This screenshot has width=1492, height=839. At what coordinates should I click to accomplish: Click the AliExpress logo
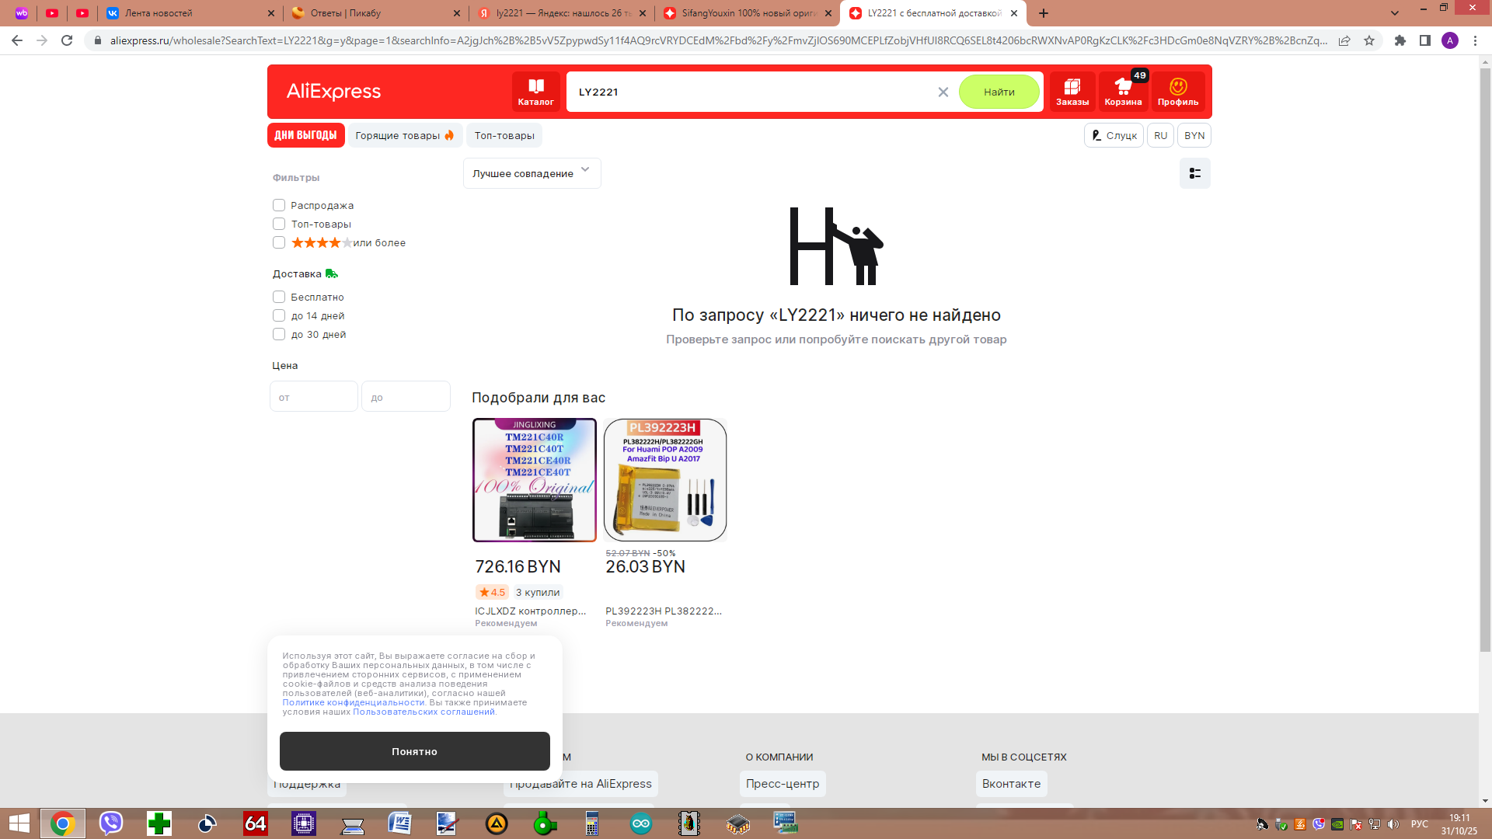[x=334, y=92]
